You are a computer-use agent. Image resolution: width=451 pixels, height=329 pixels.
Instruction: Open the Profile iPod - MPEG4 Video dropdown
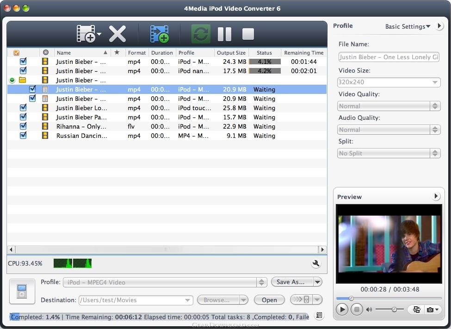pyautogui.click(x=165, y=282)
